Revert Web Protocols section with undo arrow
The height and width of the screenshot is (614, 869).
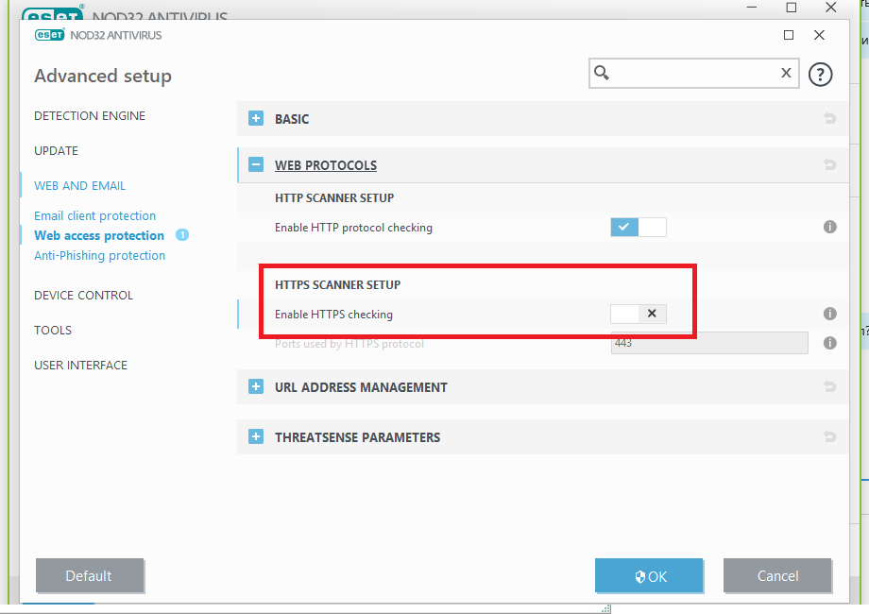coord(829,165)
